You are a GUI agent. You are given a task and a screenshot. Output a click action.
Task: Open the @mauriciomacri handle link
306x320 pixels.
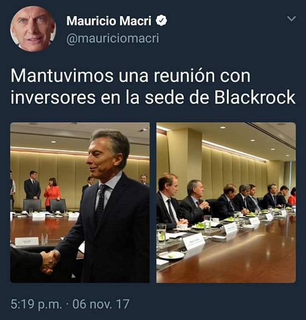pos(112,38)
